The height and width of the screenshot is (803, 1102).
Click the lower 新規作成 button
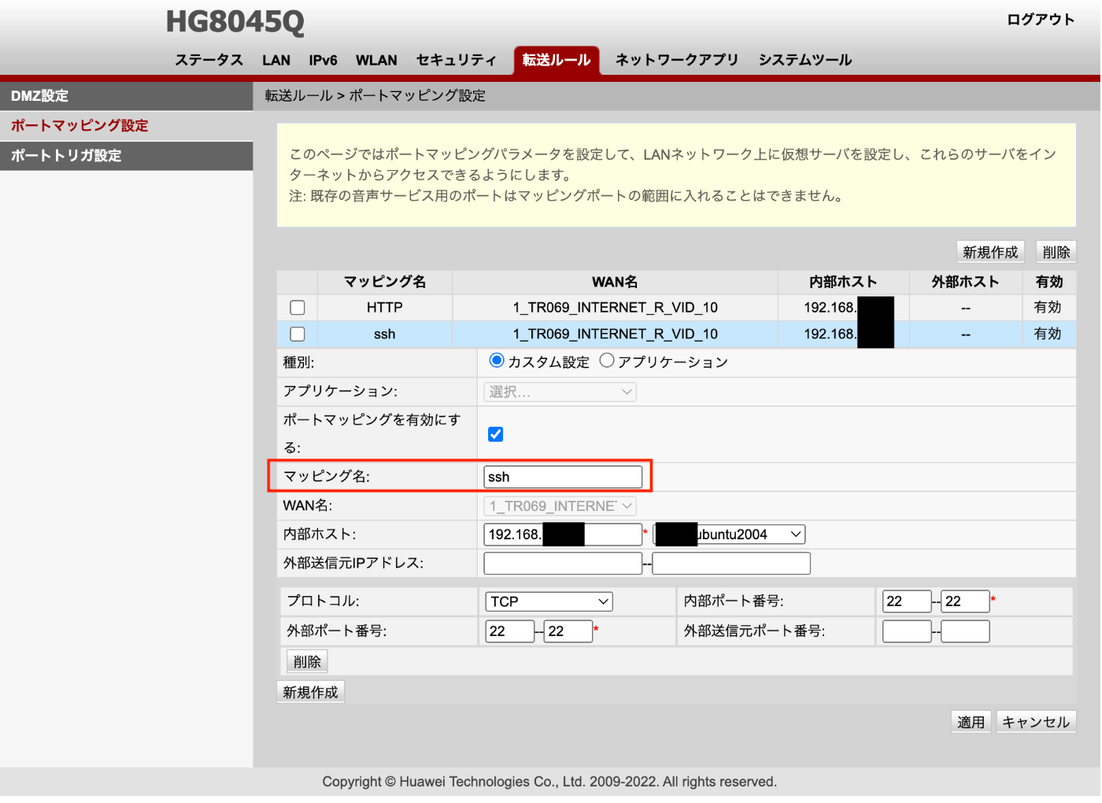coord(311,692)
